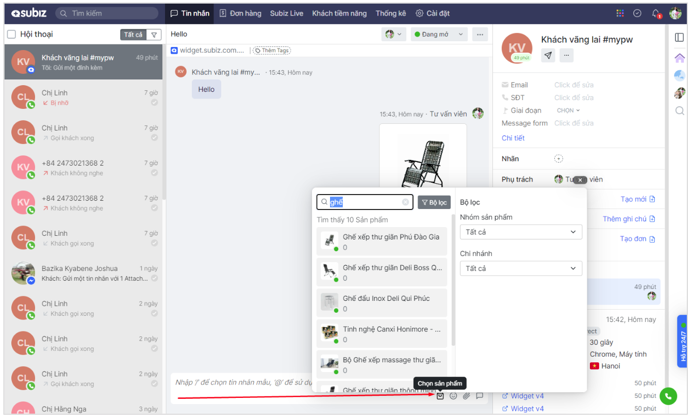692x418 pixels.
Task: Click the product picker icon in message toolbar
Action: (440, 396)
